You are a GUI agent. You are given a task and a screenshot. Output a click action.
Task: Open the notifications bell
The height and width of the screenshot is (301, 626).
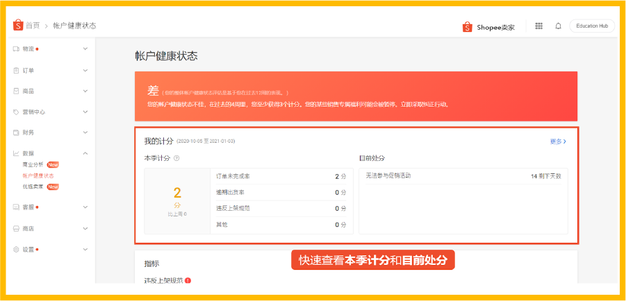[558, 26]
